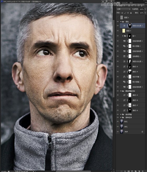Click the lock icon on the 背景 layer
The height and width of the screenshot is (172, 147).
(142, 132)
